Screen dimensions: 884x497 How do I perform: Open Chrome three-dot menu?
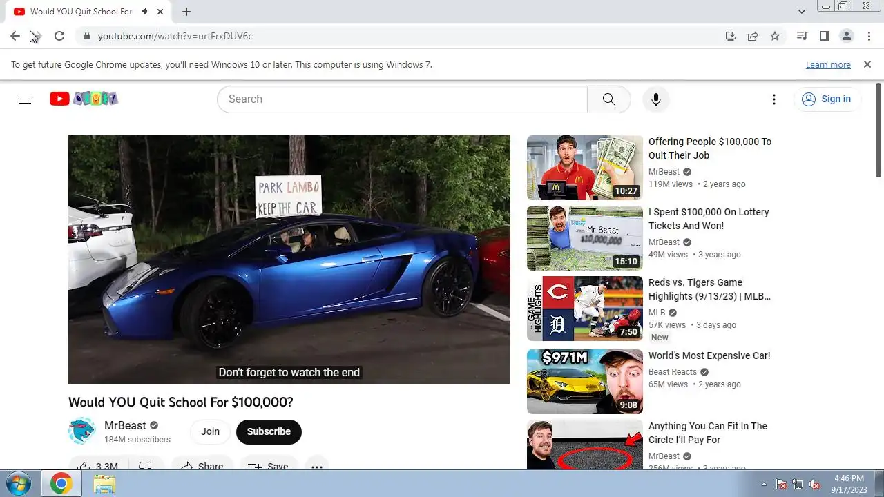[868, 36]
